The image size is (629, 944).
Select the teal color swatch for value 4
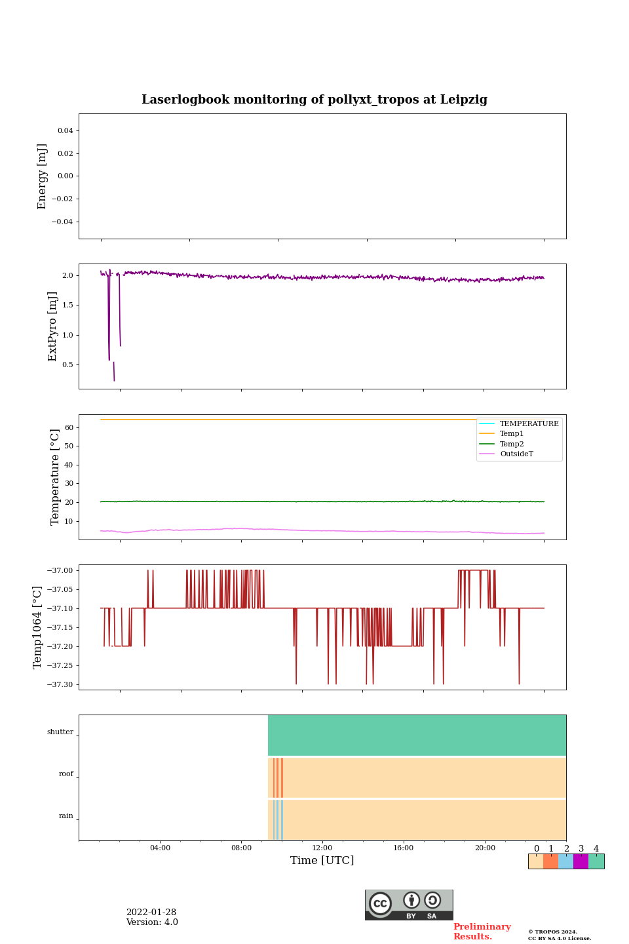pyautogui.click(x=596, y=861)
